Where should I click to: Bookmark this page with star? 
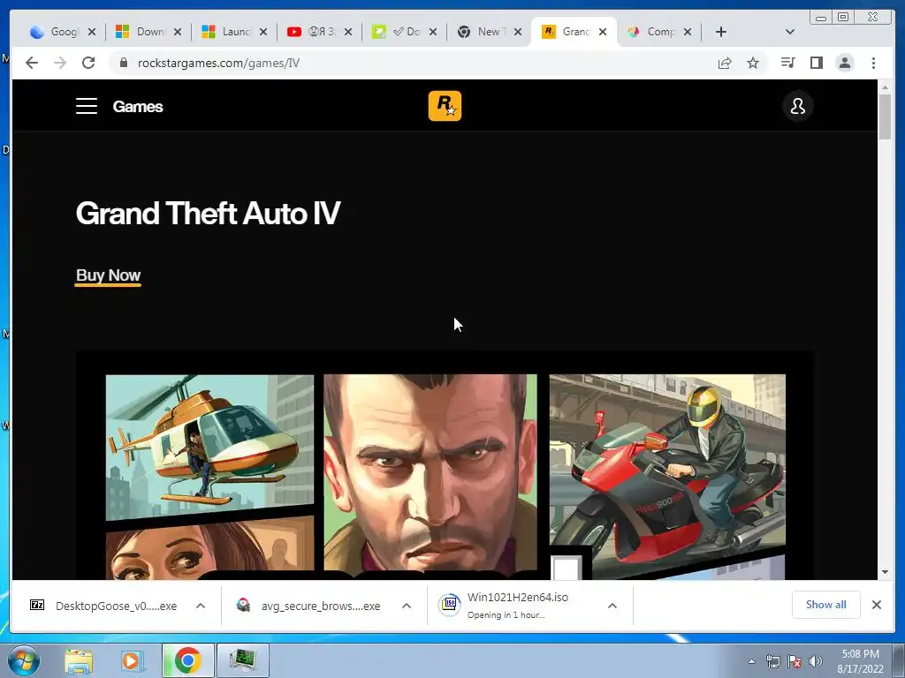click(x=753, y=63)
